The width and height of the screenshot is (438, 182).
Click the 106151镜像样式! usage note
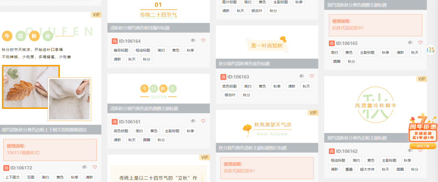pyautogui.click(x=24, y=153)
